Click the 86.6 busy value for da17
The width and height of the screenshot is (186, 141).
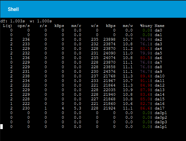[x=145, y=108]
